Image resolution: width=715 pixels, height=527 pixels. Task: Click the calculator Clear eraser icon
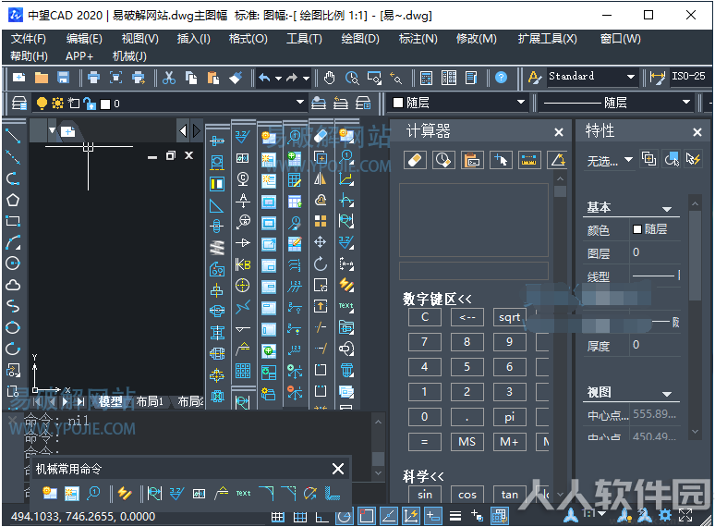(415, 160)
